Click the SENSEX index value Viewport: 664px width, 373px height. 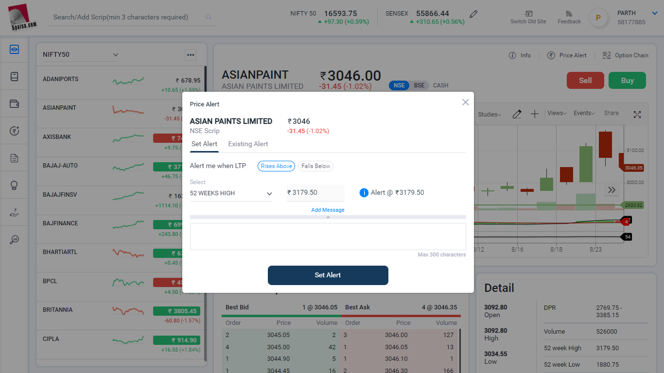[433, 14]
